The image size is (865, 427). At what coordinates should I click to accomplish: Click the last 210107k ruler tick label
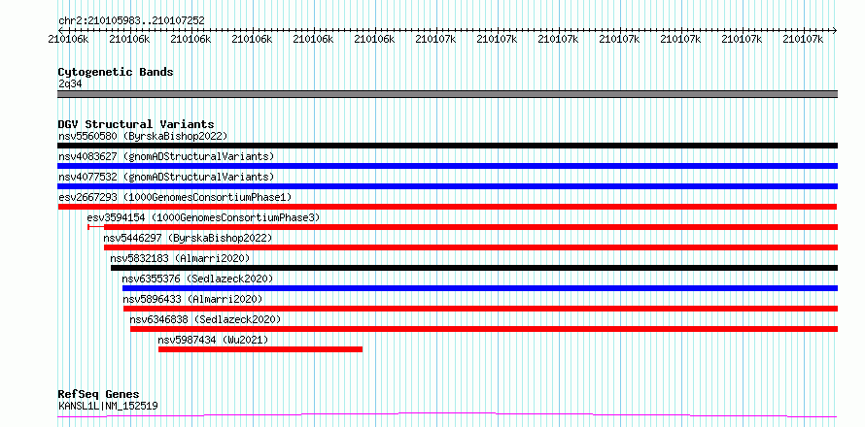tap(803, 39)
